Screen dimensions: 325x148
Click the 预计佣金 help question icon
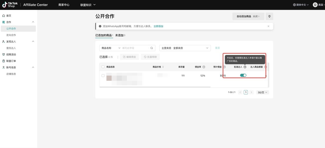[224, 67]
